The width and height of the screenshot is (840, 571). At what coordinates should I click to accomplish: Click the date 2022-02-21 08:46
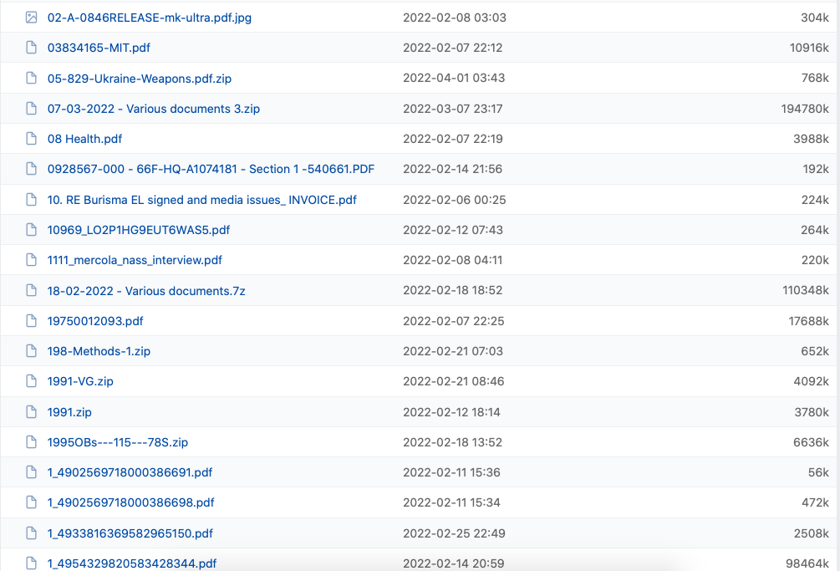pos(453,381)
